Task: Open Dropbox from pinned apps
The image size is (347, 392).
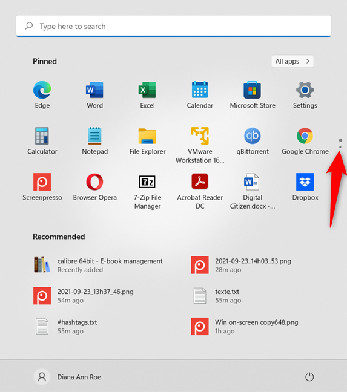Action: pos(305,187)
